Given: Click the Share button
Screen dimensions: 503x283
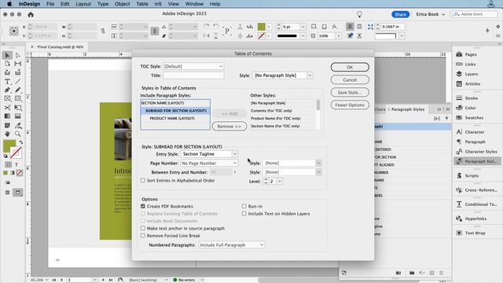Looking at the screenshot, I should click(x=400, y=14).
